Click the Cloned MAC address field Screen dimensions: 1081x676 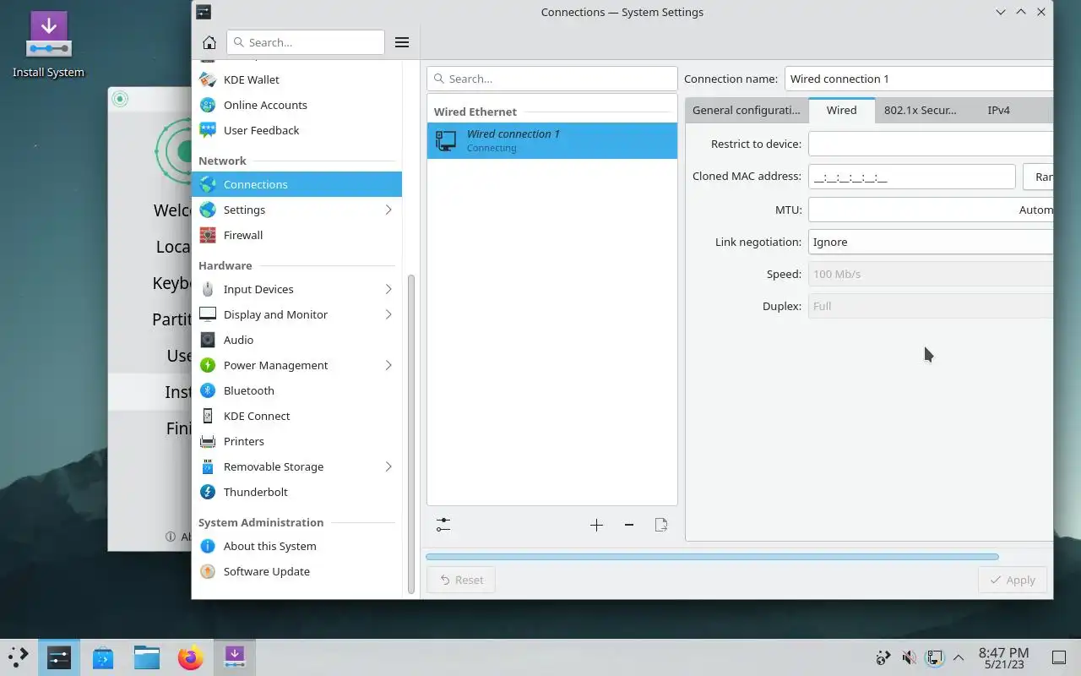click(912, 177)
